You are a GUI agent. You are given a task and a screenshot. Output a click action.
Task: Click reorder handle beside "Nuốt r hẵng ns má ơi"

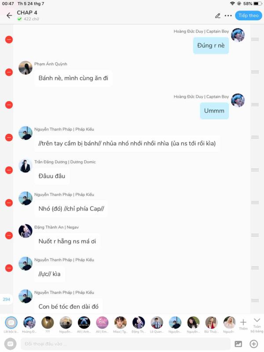tap(255, 235)
